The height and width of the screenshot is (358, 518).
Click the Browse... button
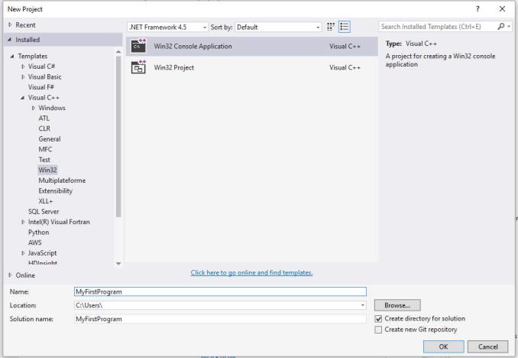click(x=397, y=305)
